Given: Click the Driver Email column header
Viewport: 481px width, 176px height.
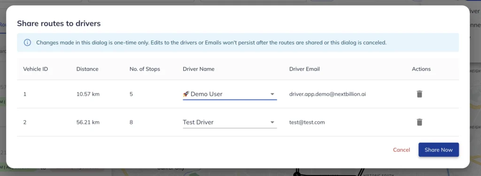Looking at the screenshot, I should point(304,69).
